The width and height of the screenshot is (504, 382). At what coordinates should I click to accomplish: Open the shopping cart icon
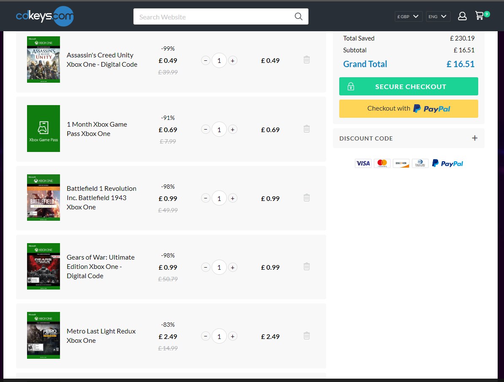(x=482, y=16)
